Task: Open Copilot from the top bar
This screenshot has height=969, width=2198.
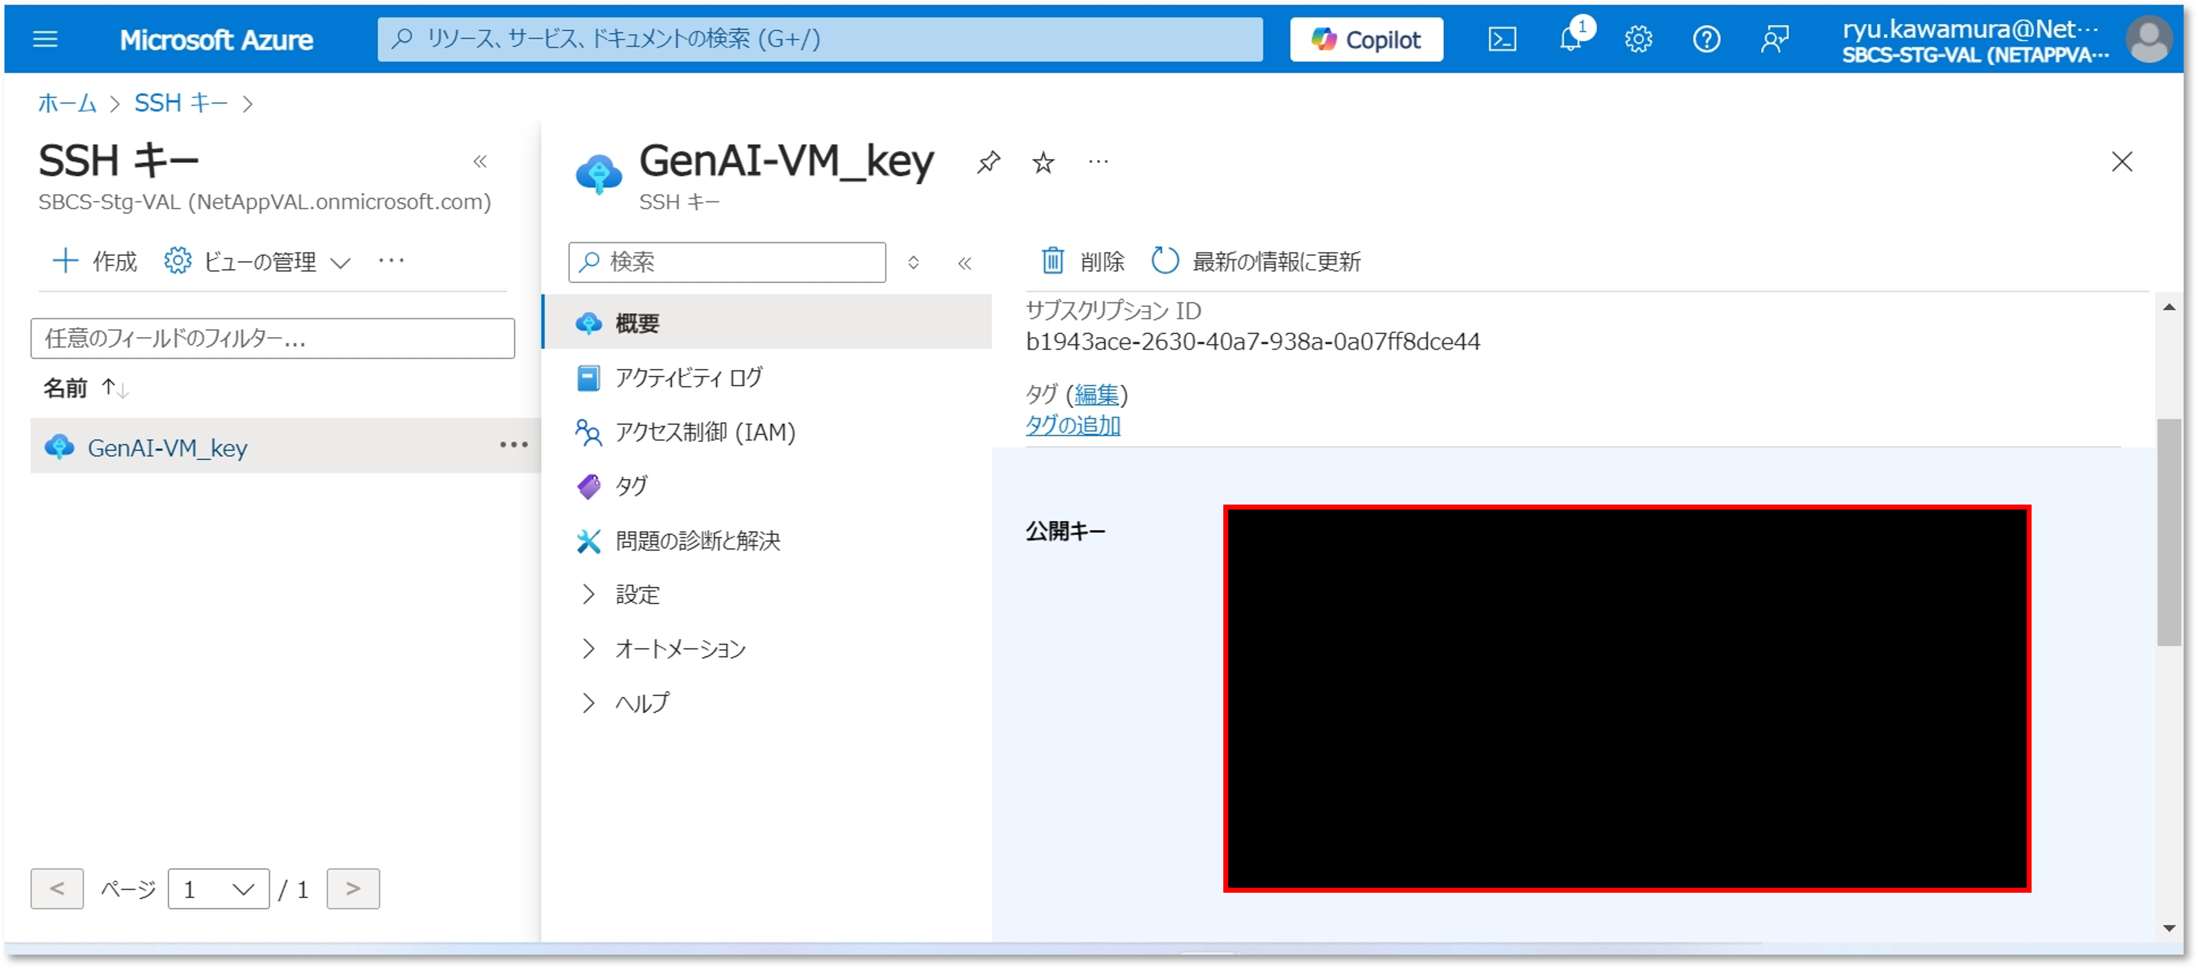Action: tap(1366, 39)
